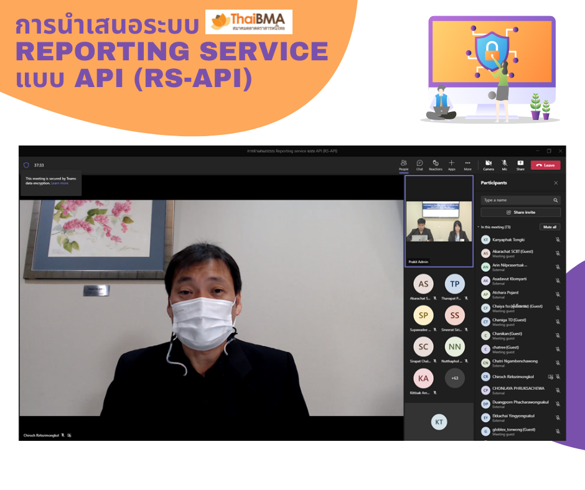
Task: Toggle the People participants pane
Action: (403, 165)
